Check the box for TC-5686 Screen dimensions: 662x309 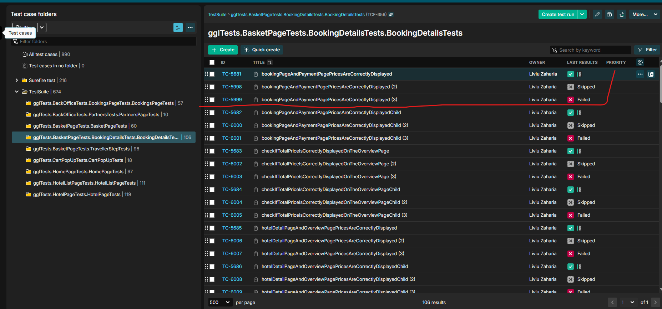[x=212, y=267]
